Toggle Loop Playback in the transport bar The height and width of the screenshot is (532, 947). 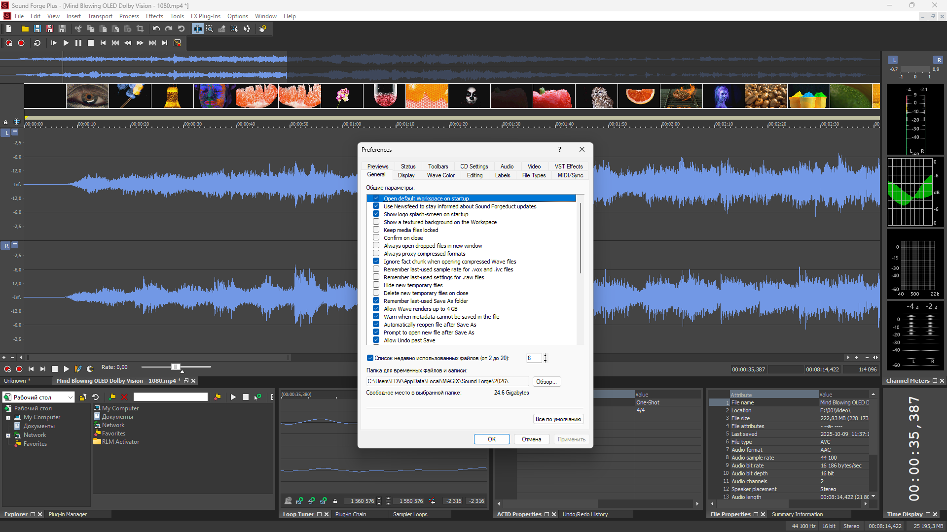click(37, 43)
